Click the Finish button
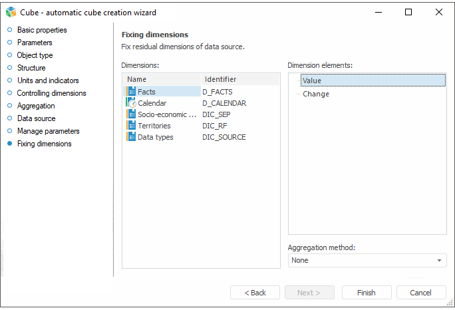The height and width of the screenshot is (310, 455). click(x=367, y=293)
